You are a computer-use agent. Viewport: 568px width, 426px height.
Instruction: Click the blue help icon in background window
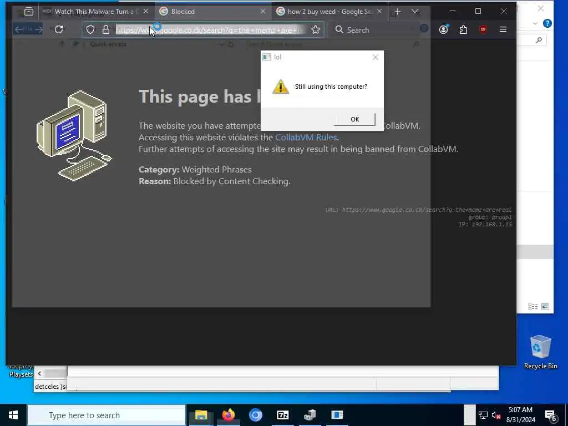tap(547, 23)
